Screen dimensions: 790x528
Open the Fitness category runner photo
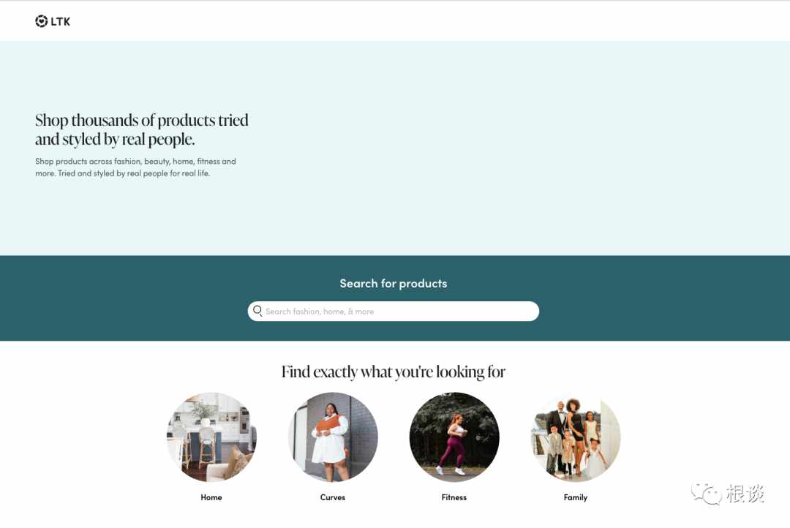[454, 437]
